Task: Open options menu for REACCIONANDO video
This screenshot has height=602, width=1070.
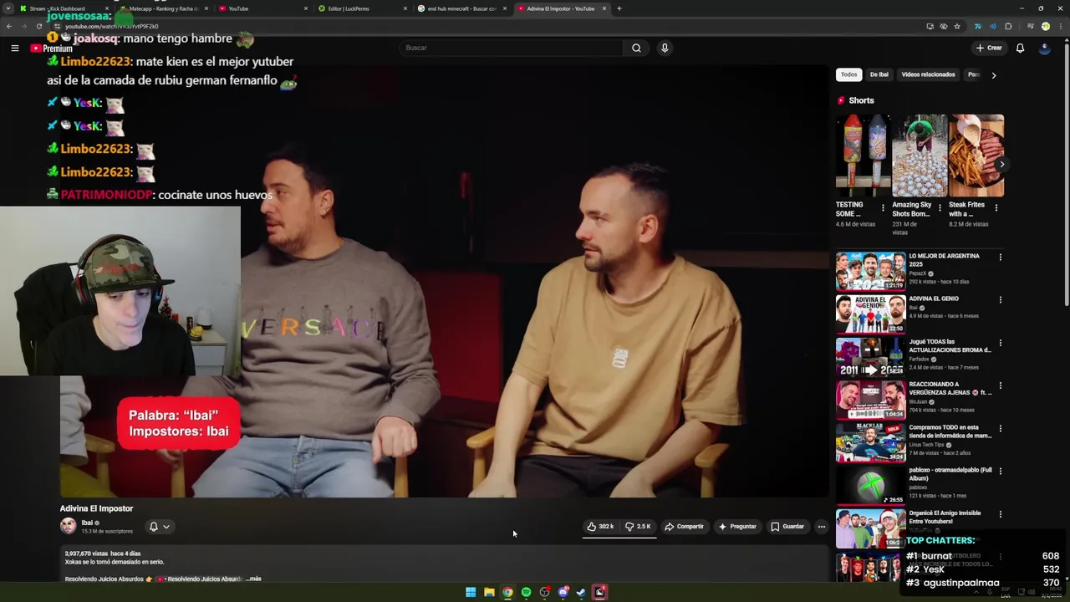Action: [1000, 385]
